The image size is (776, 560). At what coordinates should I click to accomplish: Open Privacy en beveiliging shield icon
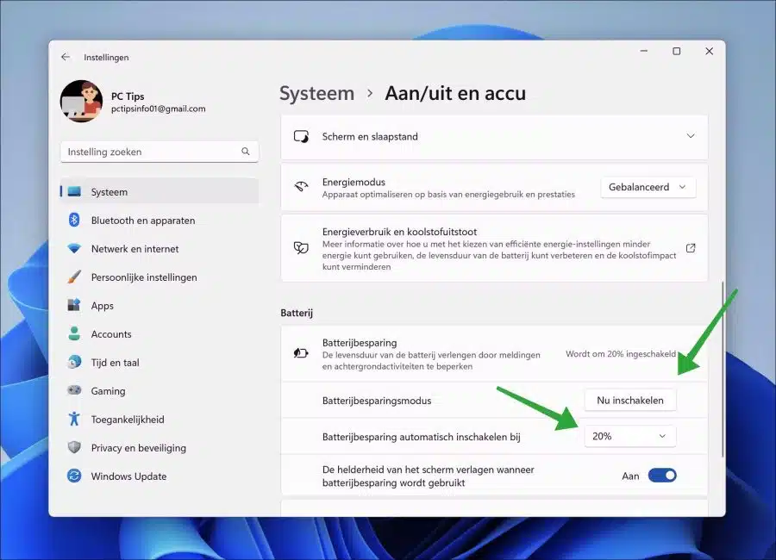pos(74,447)
